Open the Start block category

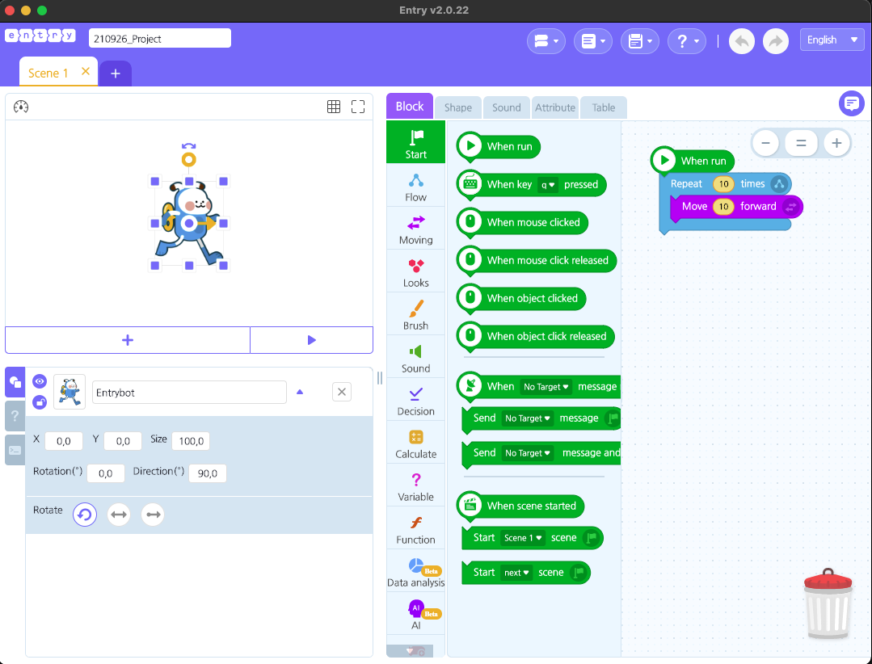pos(415,142)
